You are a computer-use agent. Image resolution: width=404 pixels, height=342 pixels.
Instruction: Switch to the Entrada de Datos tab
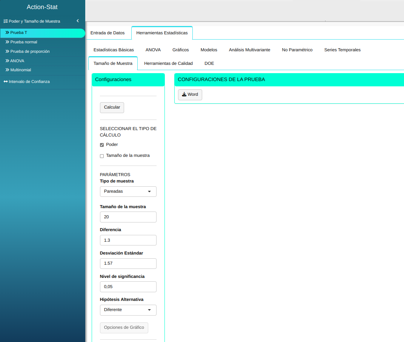click(x=108, y=33)
